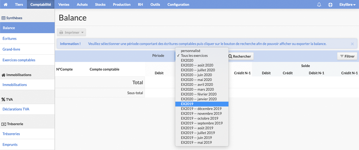Select EX2019 — décembre 2019

tap(202, 108)
